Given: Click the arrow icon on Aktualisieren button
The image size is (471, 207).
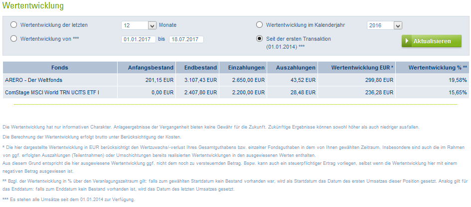Looking at the screenshot, I should point(407,41).
